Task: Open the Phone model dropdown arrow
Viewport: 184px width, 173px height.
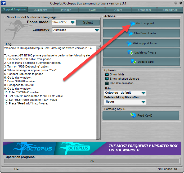Action: [73, 22]
